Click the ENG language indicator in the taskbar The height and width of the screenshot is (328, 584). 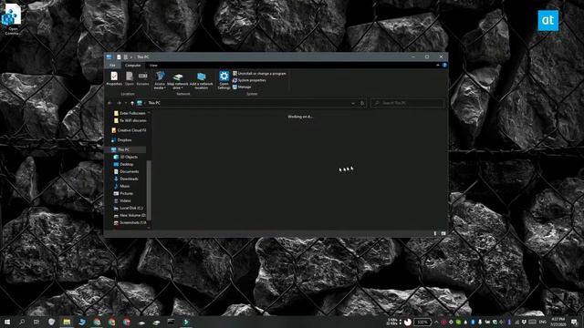542,322
